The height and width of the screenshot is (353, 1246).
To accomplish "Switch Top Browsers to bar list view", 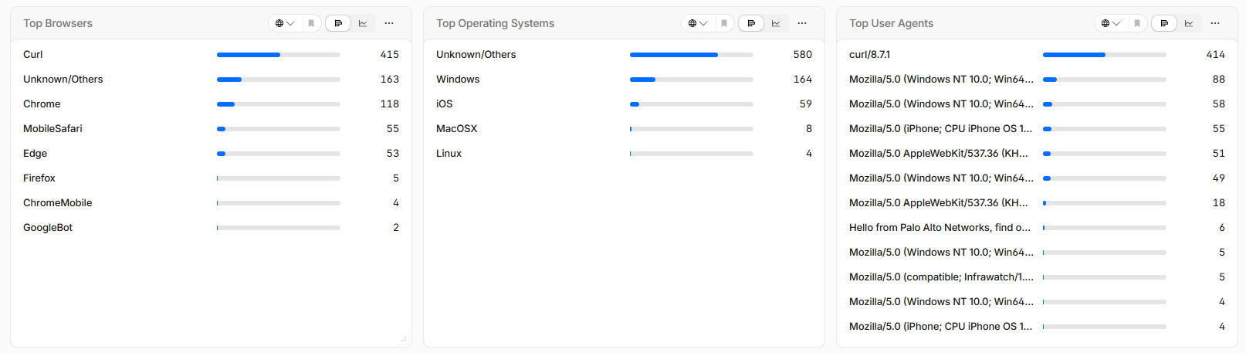I will [338, 23].
